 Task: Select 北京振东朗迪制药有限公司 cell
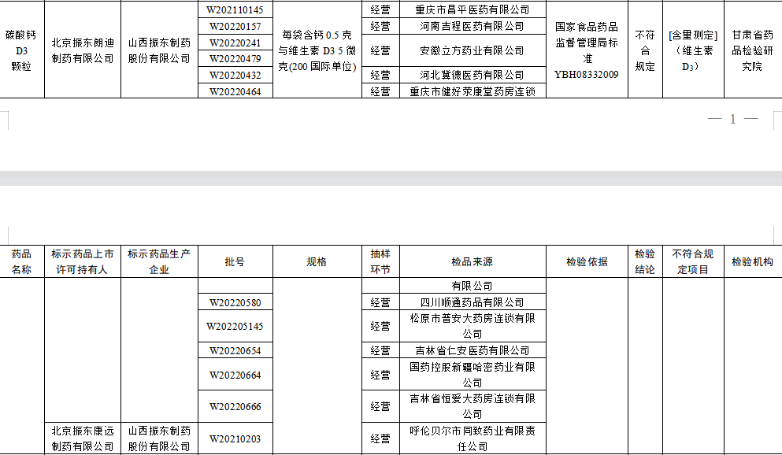pos(83,50)
